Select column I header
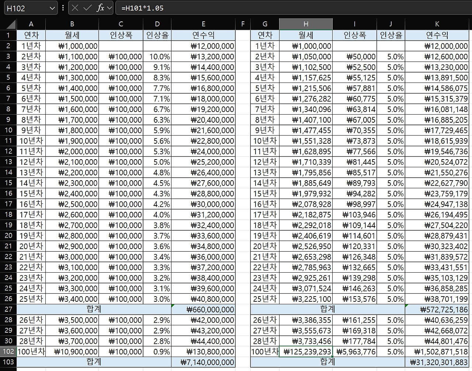Screen dimensions: 472x371 point(354,24)
